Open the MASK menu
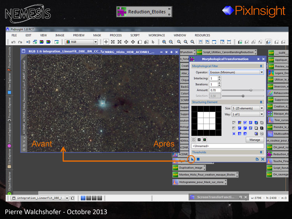This screenshot has width=292, height=219. (x=97, y=35)
